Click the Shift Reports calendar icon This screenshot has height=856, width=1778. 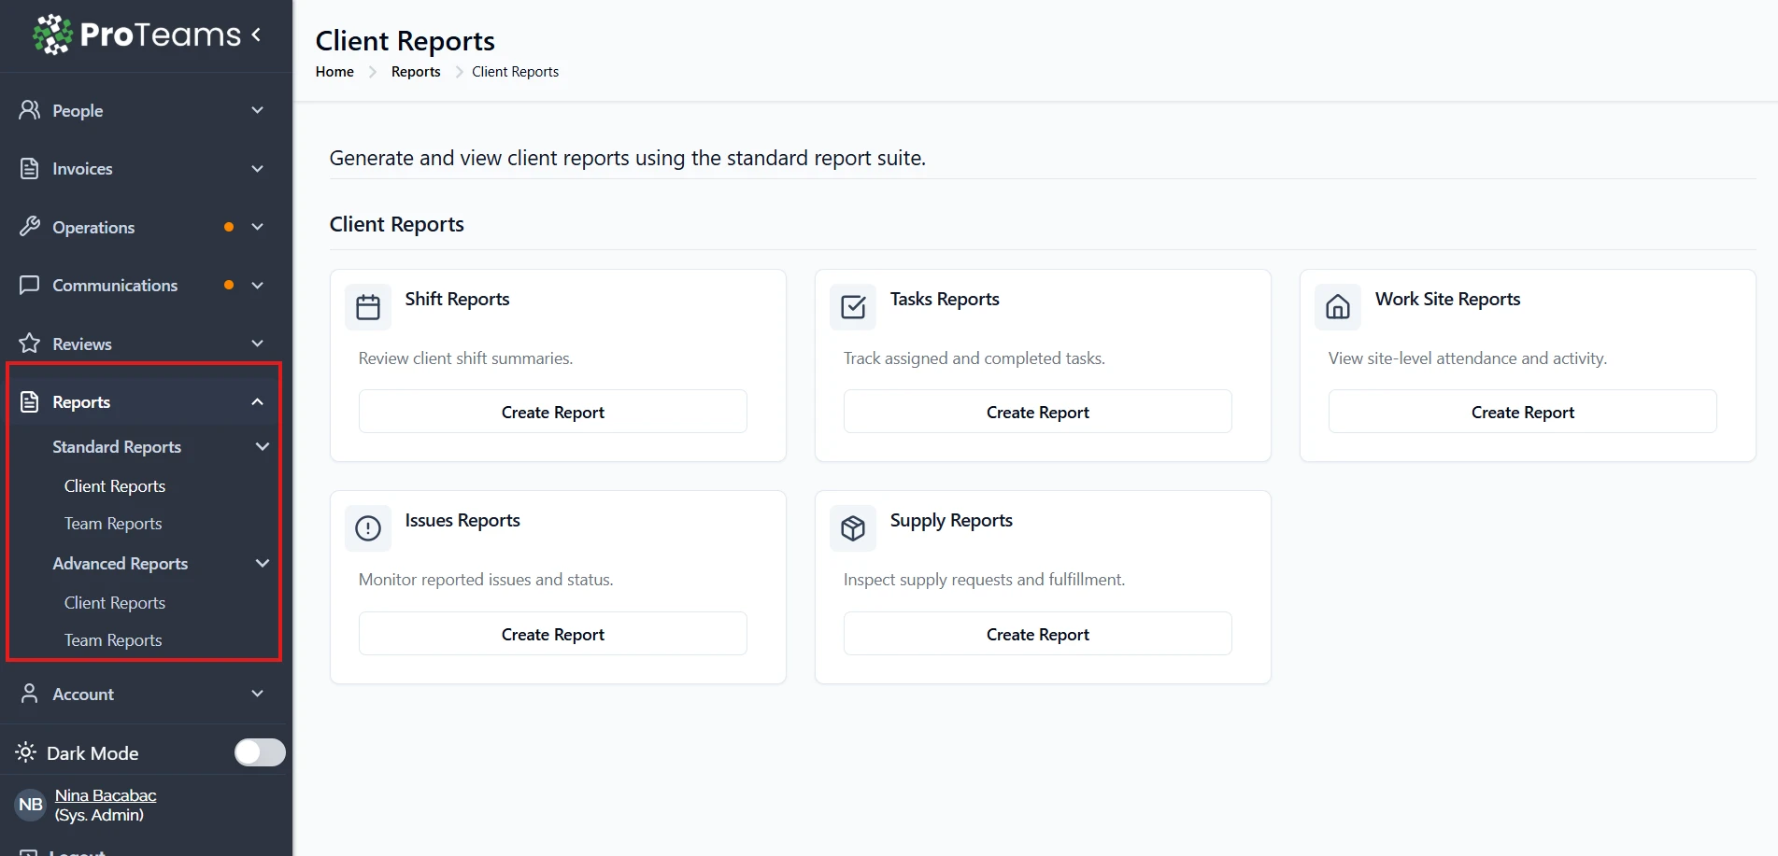tap(368, 307)
